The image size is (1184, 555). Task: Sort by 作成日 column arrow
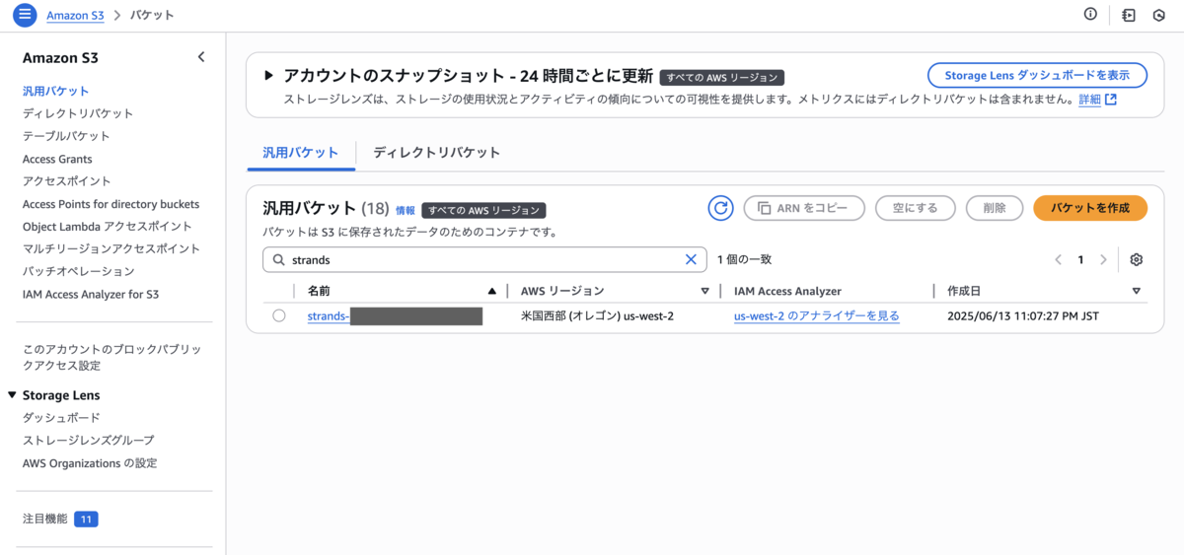pyautogui.click(x=1136, y=291)
